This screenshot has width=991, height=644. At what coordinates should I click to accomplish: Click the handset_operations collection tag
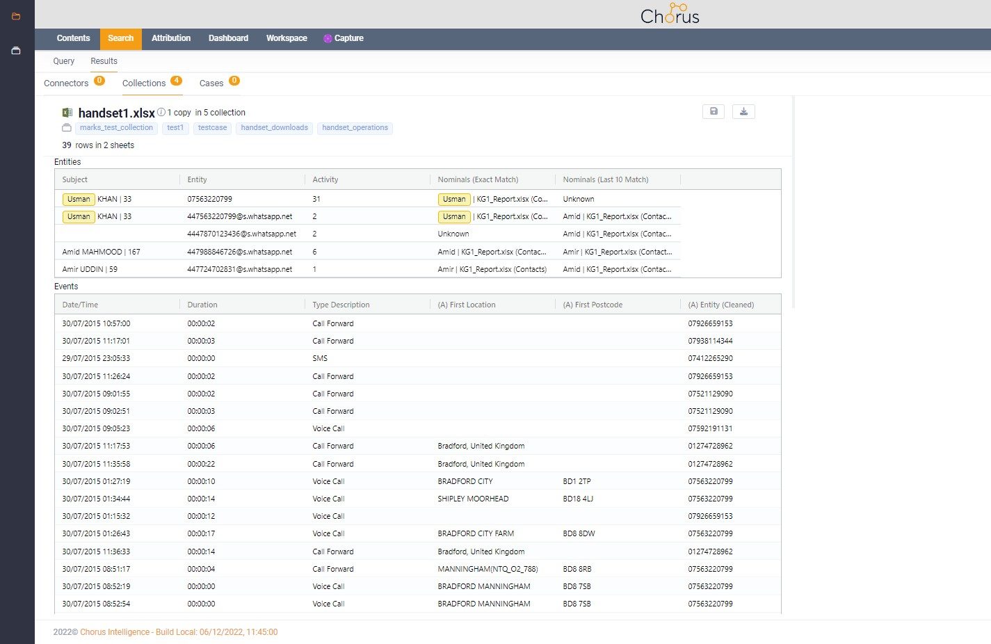click(x=355, y=128)
